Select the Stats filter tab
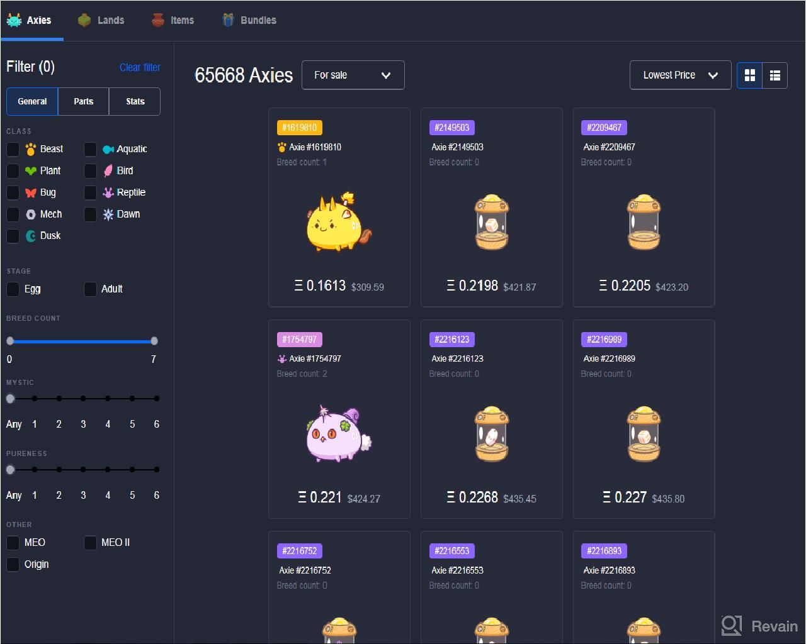The image size is (806, 644). coord(135,101)
